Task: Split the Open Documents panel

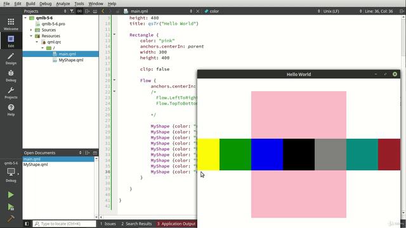Action: (88, 153)
